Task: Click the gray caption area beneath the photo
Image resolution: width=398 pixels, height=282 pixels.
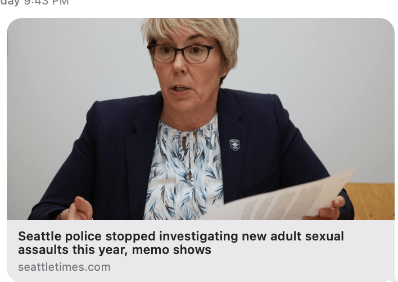Action: 201,251
